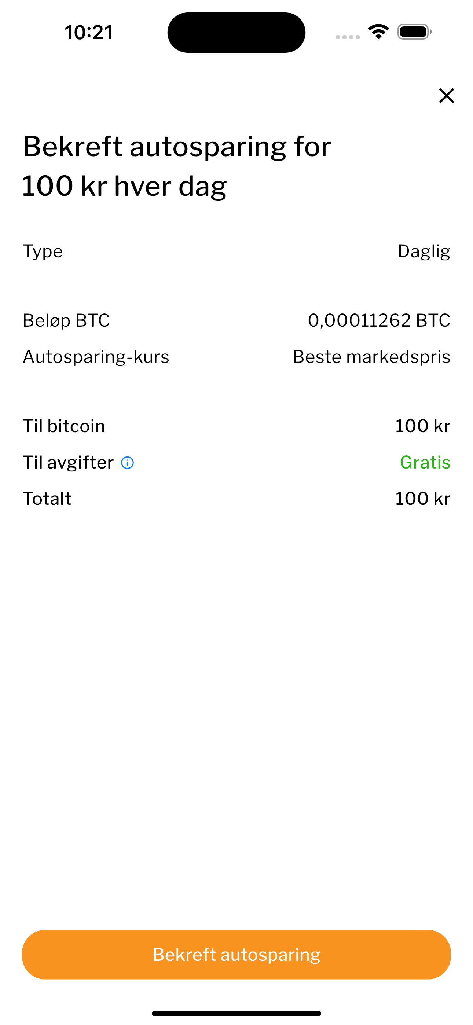Tap the Til avgifter label
The width and height of the screenshot is (473, 1025).
point(68,462)
